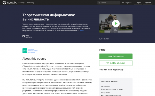Click the '23 quizzes' entry

(x=105, y=92)
